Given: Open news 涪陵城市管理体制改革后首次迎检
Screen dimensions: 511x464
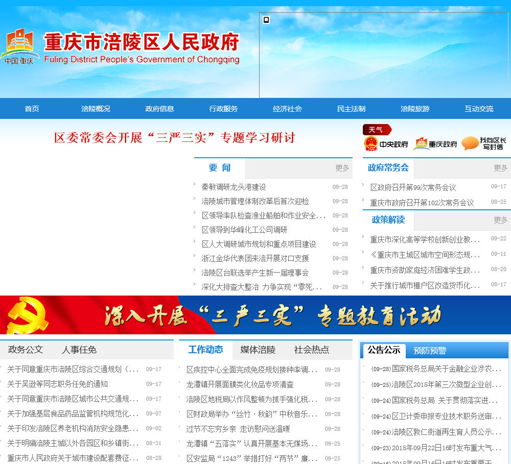Looking at the screenshot, I should (x=255, y=201).
